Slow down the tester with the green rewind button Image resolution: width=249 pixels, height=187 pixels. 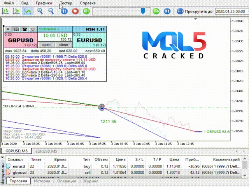[86, 11]
